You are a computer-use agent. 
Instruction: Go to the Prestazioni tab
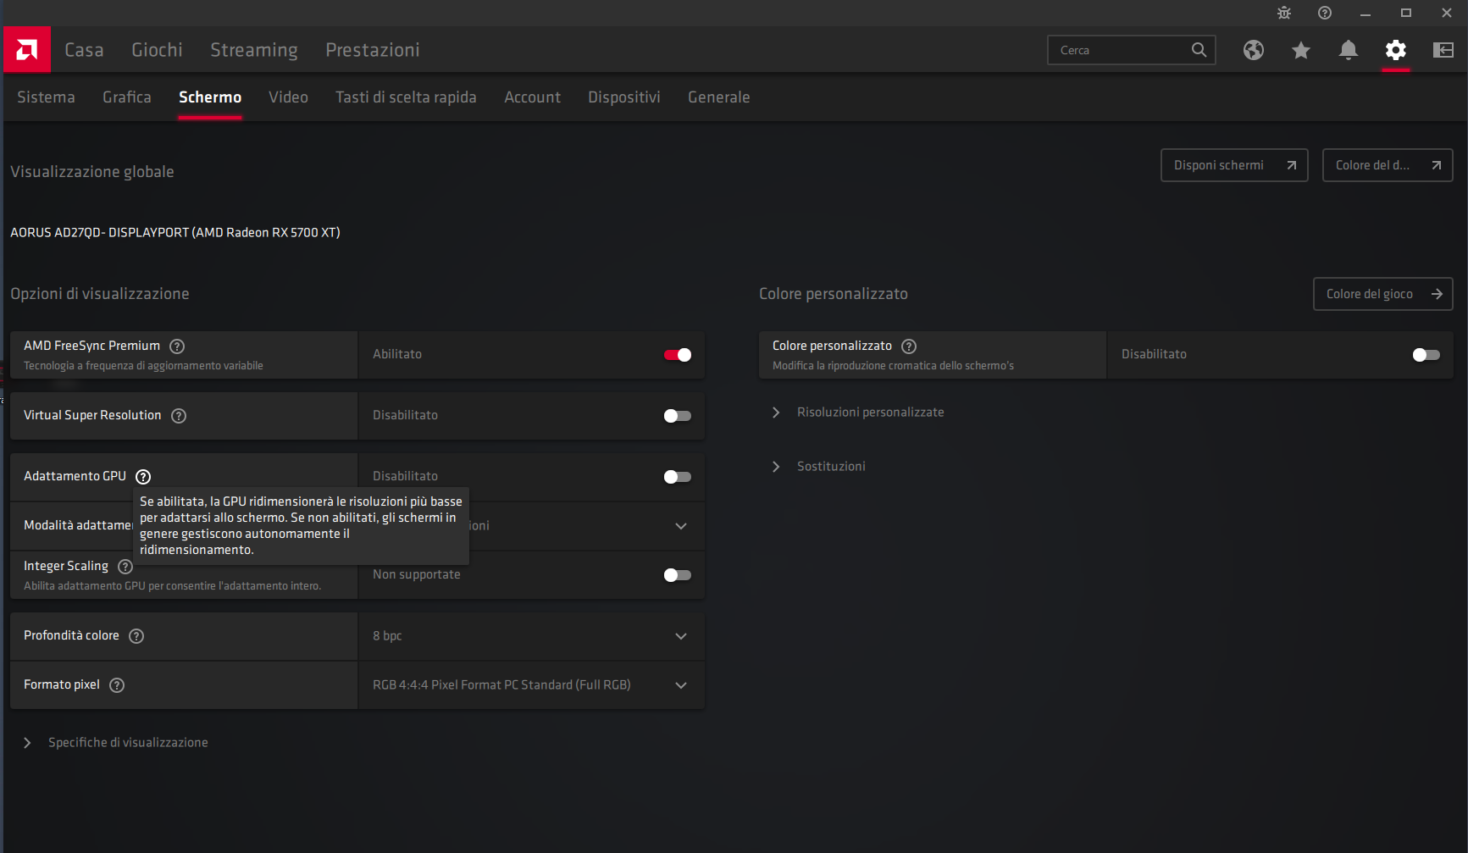click(373, 50)
